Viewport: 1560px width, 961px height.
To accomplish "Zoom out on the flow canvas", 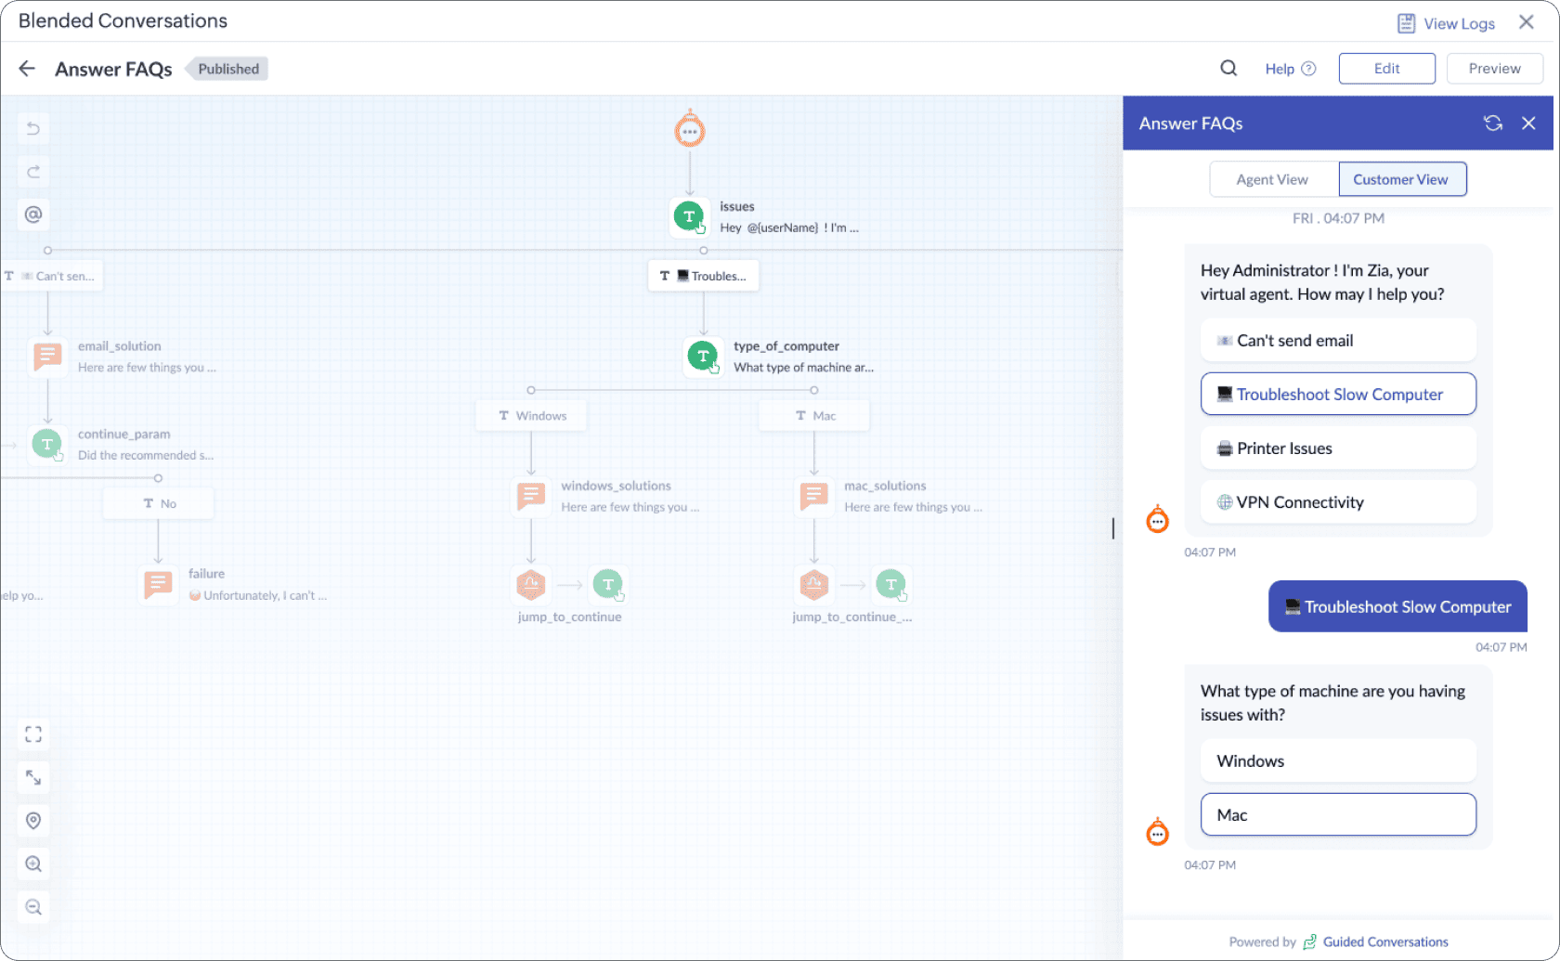I will click(33, 907).
